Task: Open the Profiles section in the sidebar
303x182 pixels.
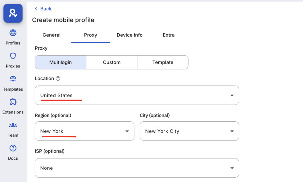Action: (13, 37)
